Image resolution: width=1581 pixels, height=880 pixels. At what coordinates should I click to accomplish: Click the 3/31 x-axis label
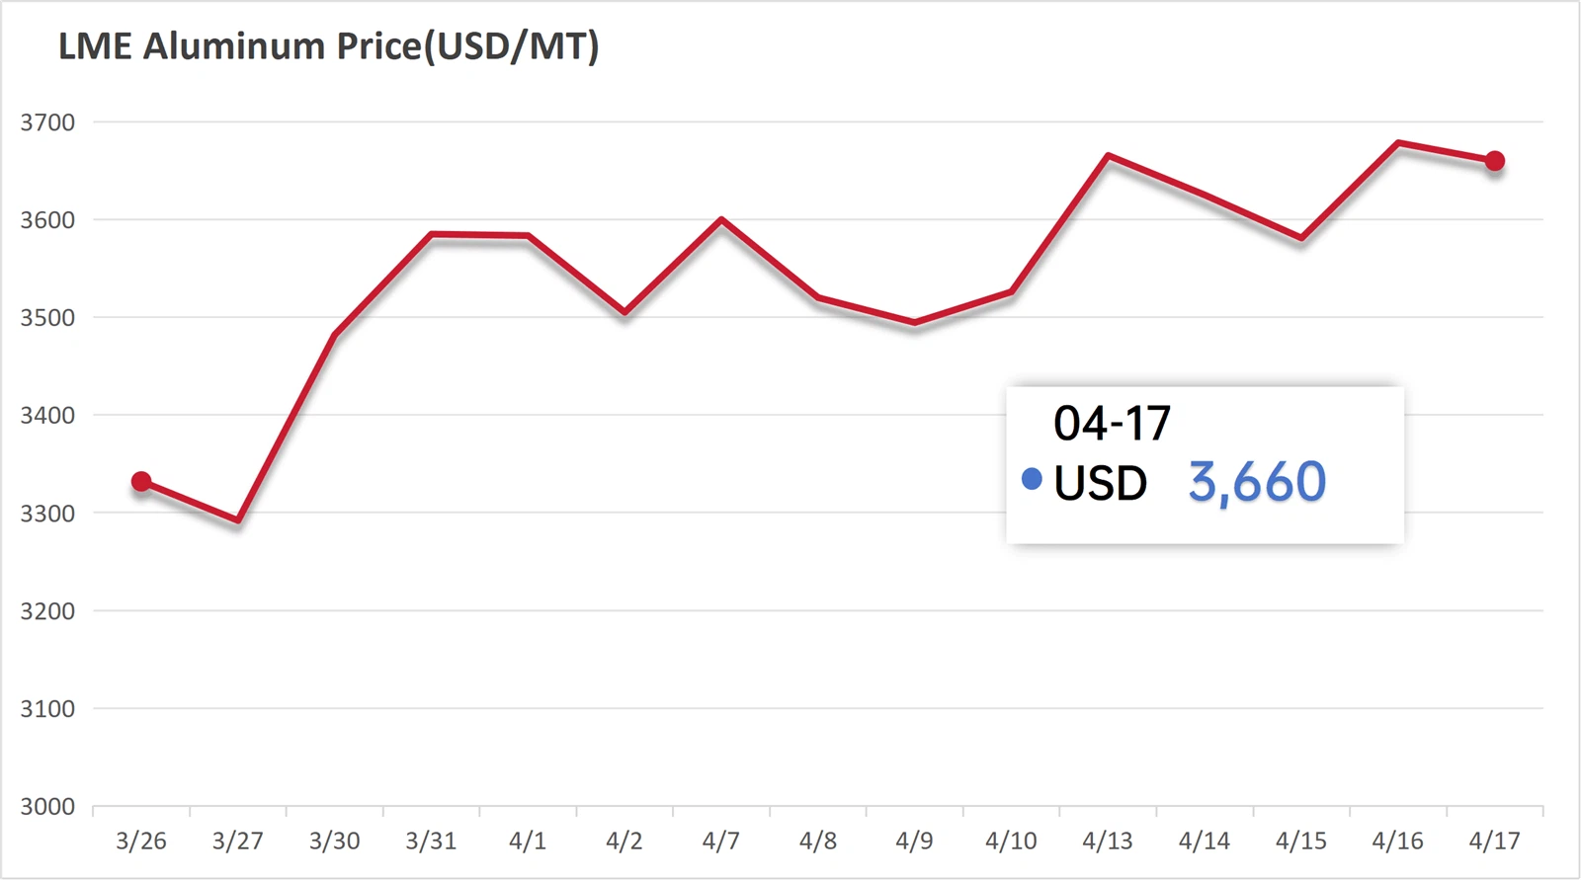(431, 841)
